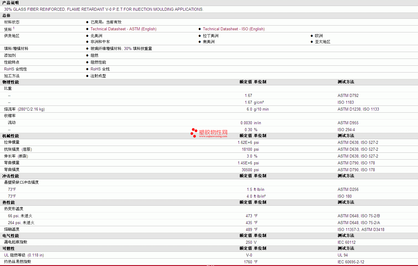The width and height of the screenshot is (418, 266).
Task: Click the 熔融温度 row label
Action: click(x=12, y=229)
